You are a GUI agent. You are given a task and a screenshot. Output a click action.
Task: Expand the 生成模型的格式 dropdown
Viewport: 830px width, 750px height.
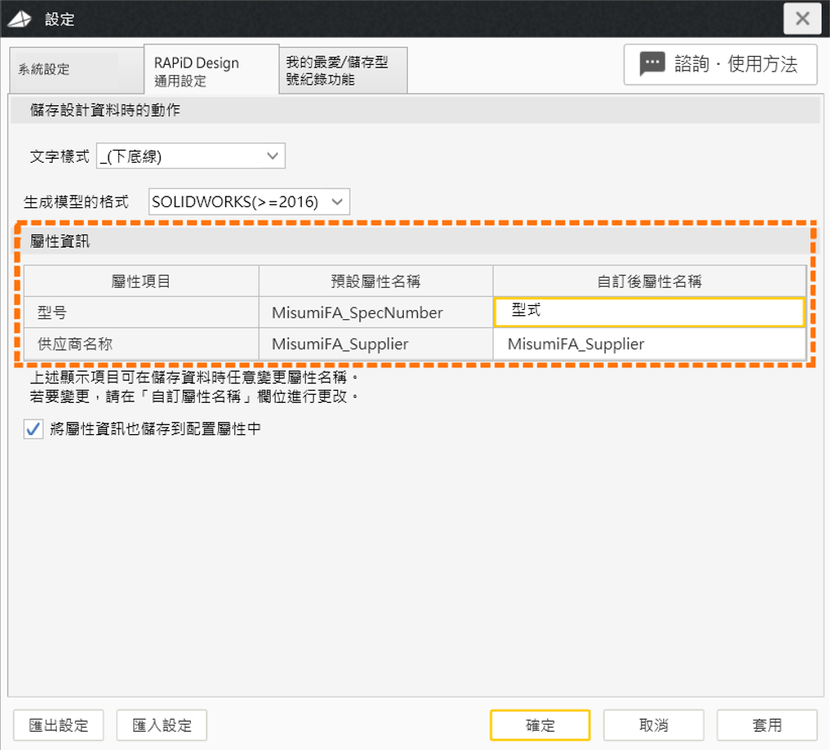[249, 201]
